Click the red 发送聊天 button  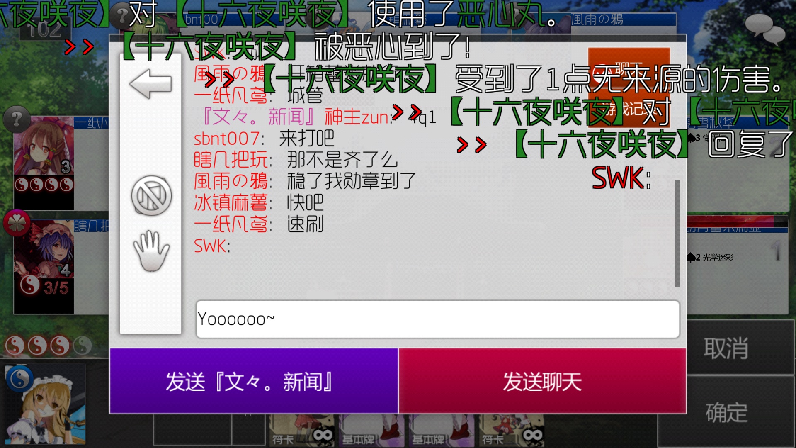(x=542, y=381)
